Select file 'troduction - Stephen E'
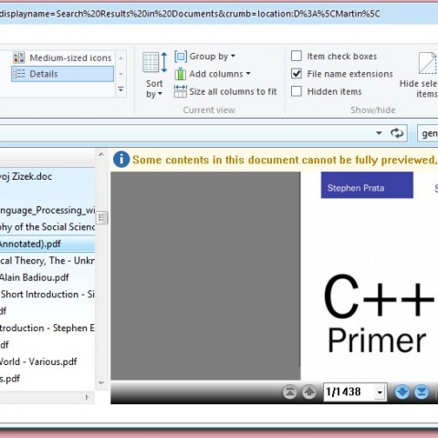The width and height of the screenshot is (438, 438). (47, 328)
